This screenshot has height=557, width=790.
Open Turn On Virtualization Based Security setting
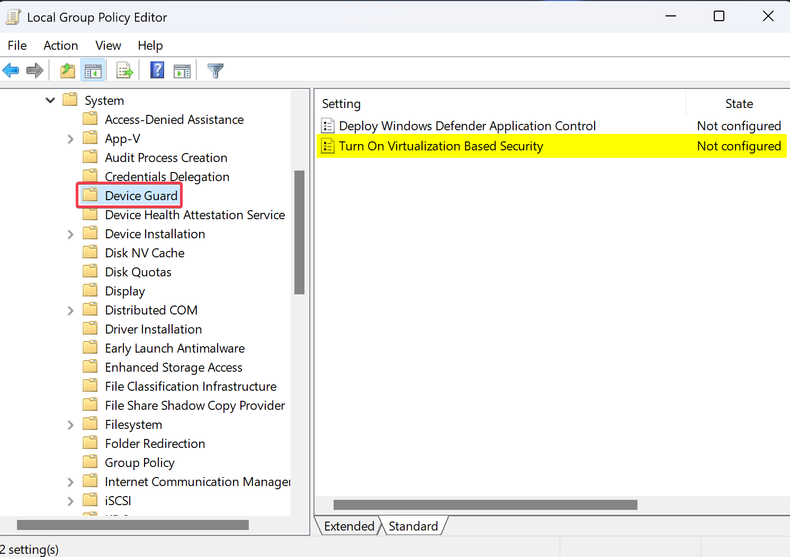coord(441,146)
